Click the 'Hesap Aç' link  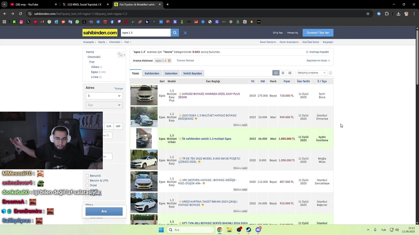click(x=293, y=33)
